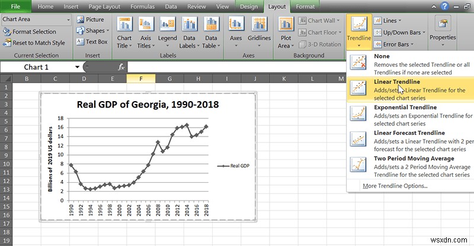Click the Real GDP legend entry
Image resolution: width=474 pixels, height=246 pixels.
233,166
